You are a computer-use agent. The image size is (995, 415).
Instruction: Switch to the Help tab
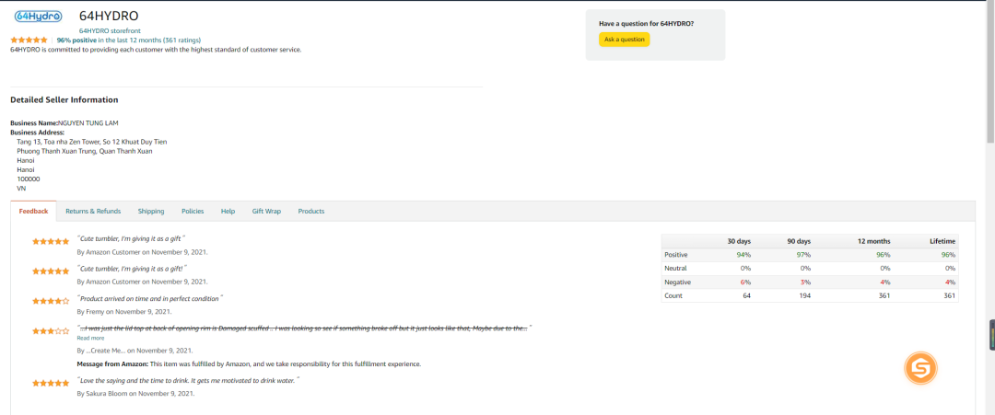pos(228,211)
